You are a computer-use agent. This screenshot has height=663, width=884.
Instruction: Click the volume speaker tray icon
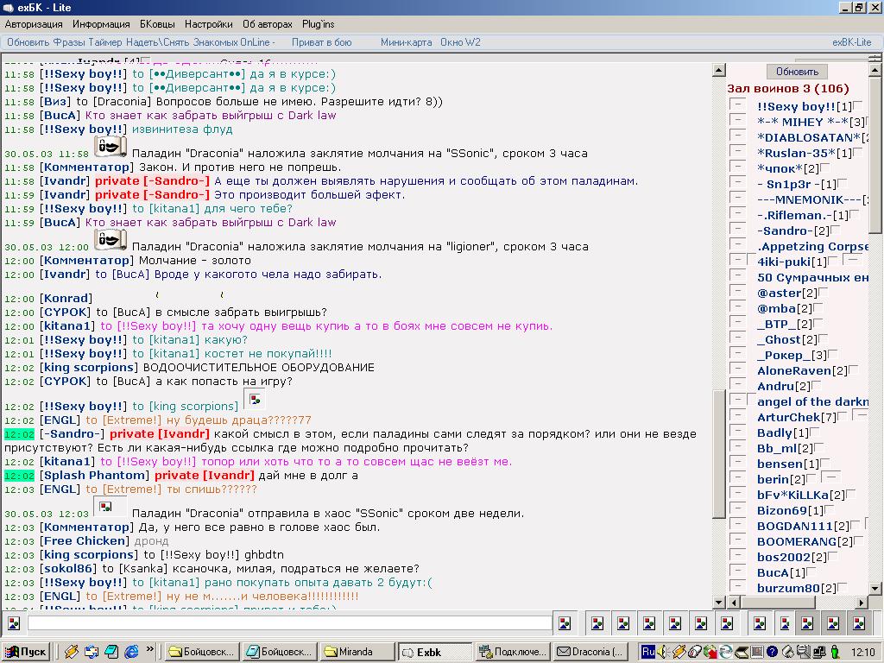662,653
